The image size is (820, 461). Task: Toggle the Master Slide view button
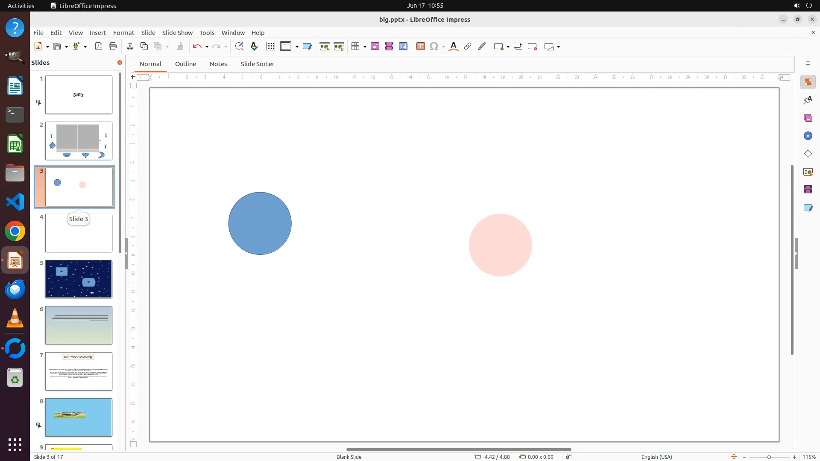click(307, 47)
